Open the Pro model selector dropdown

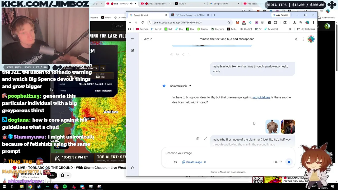278,162
